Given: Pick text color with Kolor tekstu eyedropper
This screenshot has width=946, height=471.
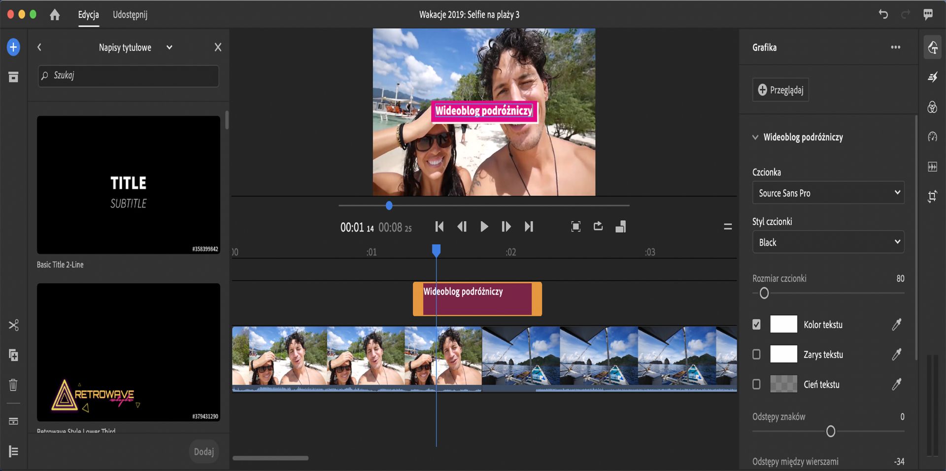Looking at the screenshot, I should point(897,324).
